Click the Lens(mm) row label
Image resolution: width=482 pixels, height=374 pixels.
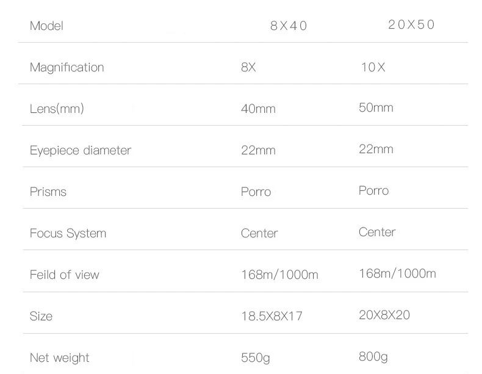57,109
